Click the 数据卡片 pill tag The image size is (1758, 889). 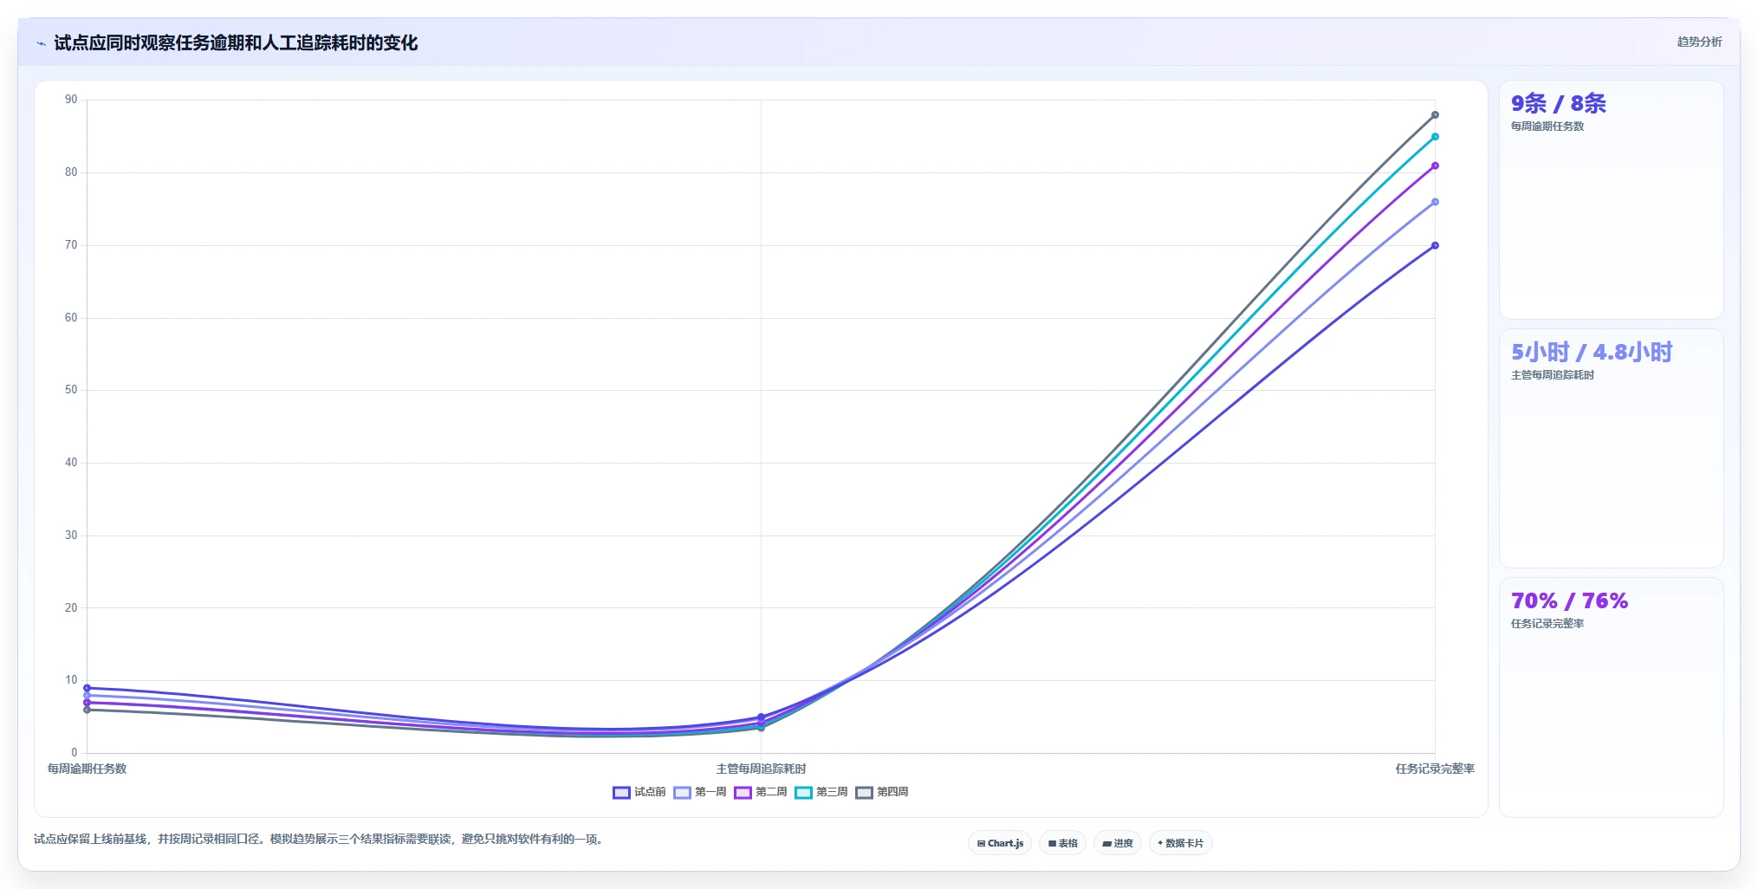pos(1181,843)
